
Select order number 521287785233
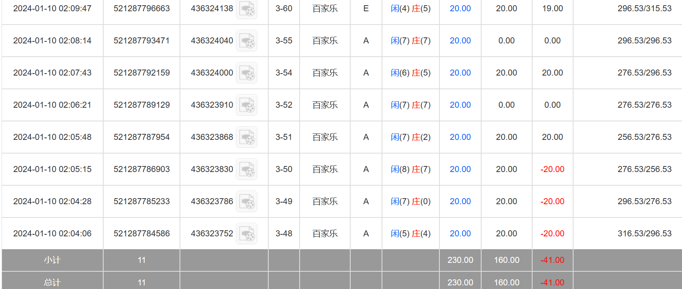coord(142,201)
